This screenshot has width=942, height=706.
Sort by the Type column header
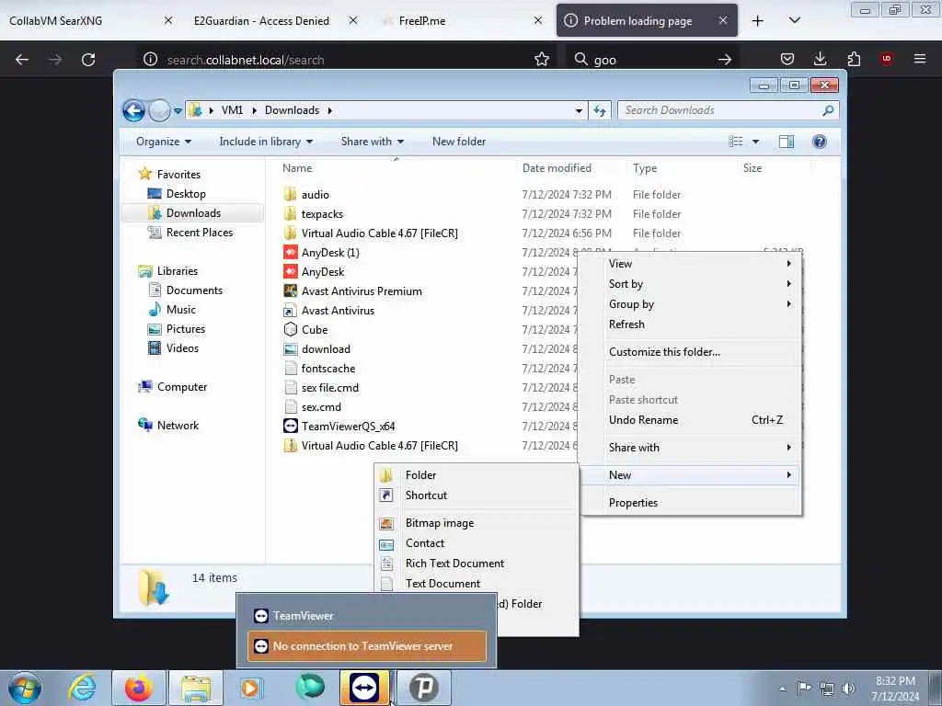coord(645,168)
